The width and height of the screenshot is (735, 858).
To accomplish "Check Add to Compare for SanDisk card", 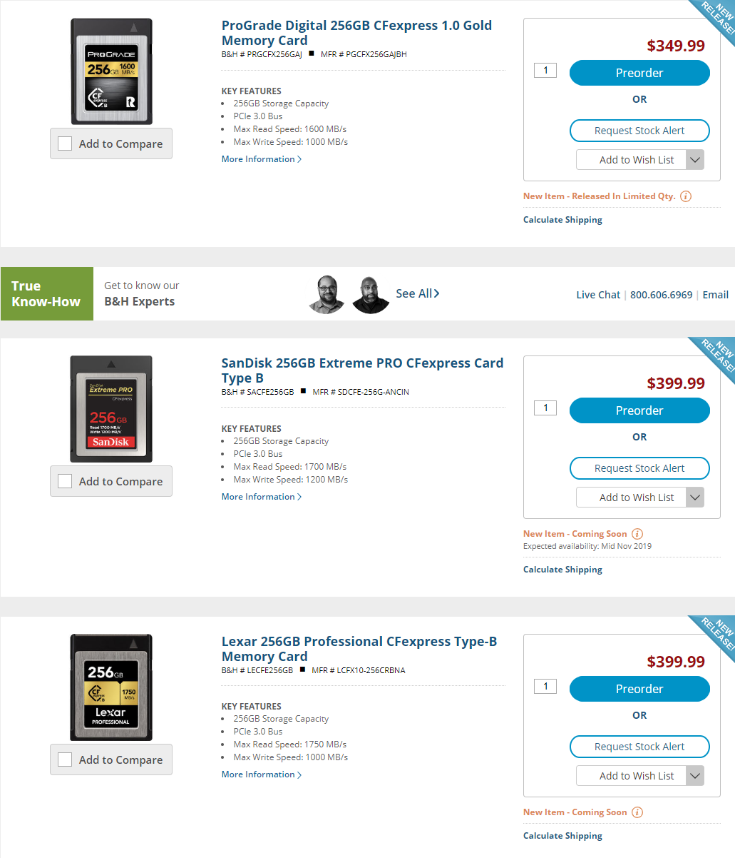I will (x=65, y=481).
